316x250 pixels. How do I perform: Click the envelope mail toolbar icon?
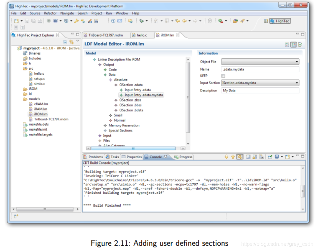(x=120, y=21)
